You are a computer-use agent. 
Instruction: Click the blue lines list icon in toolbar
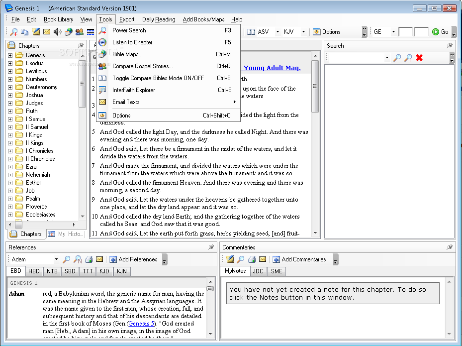click(x=91, y=32)
